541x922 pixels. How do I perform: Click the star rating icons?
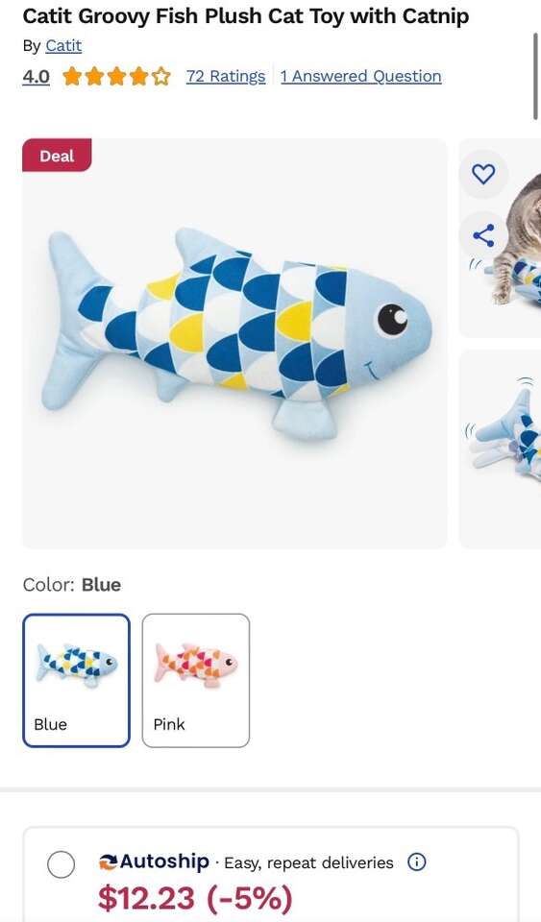(116, 77)
